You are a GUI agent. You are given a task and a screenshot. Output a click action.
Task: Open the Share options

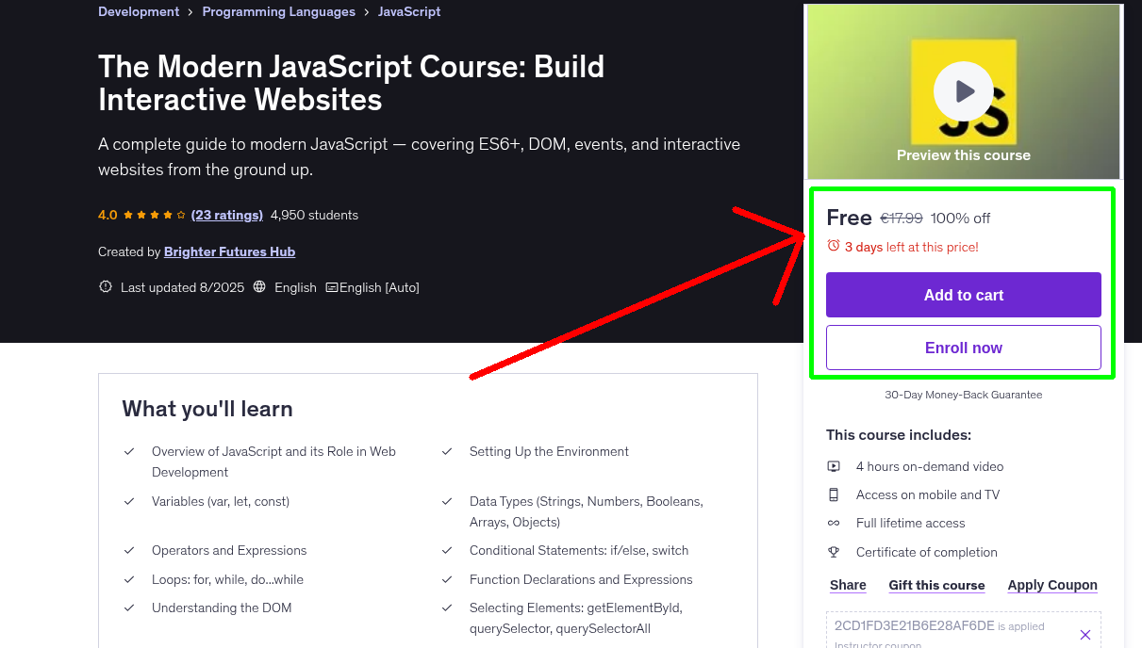coord(847,585)
